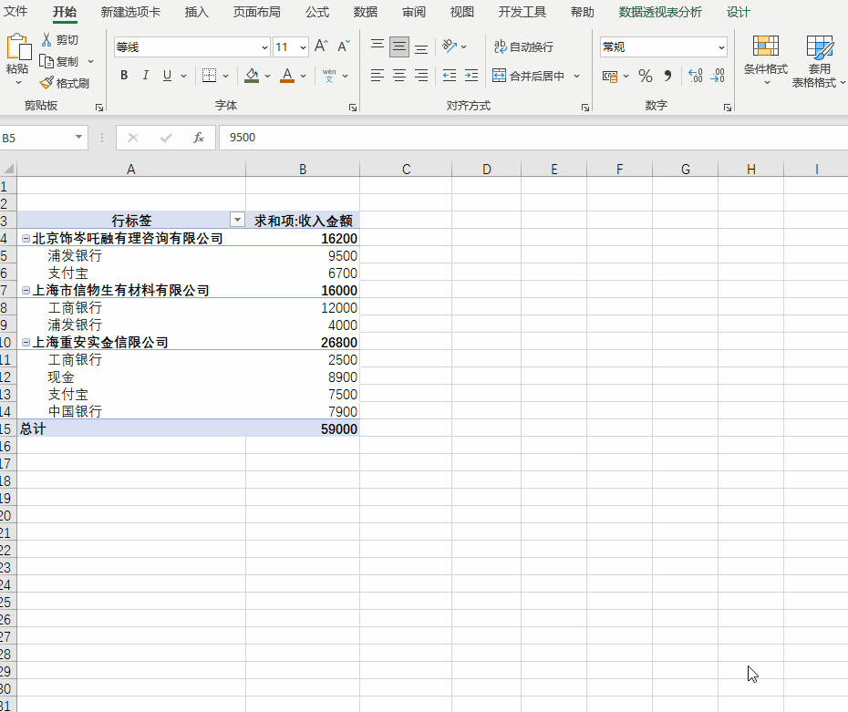Increase indent icon
848x712 pixels.
coord(471,76)
